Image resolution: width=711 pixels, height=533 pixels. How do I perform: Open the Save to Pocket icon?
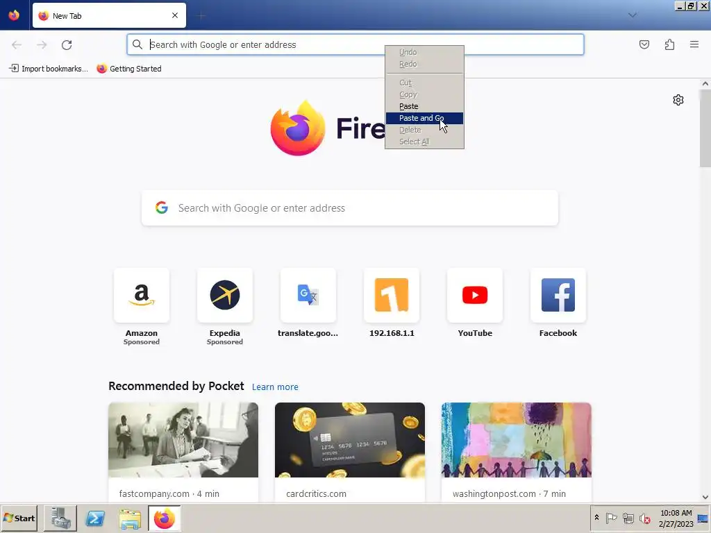tap(644, 44)
